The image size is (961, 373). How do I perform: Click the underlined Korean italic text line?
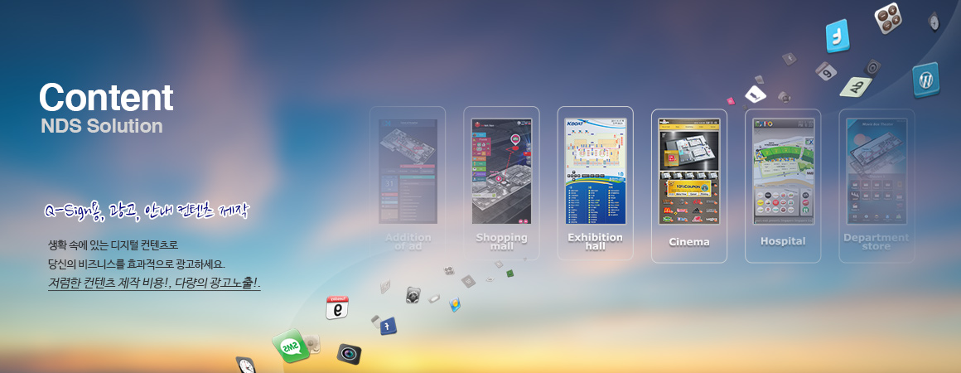click(x=154, y=283)
